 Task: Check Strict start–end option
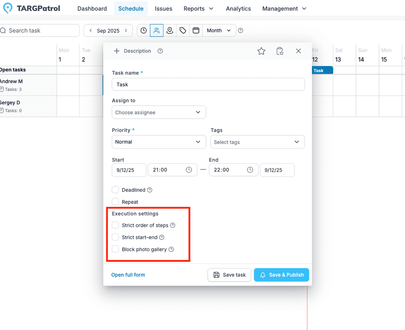115,237
